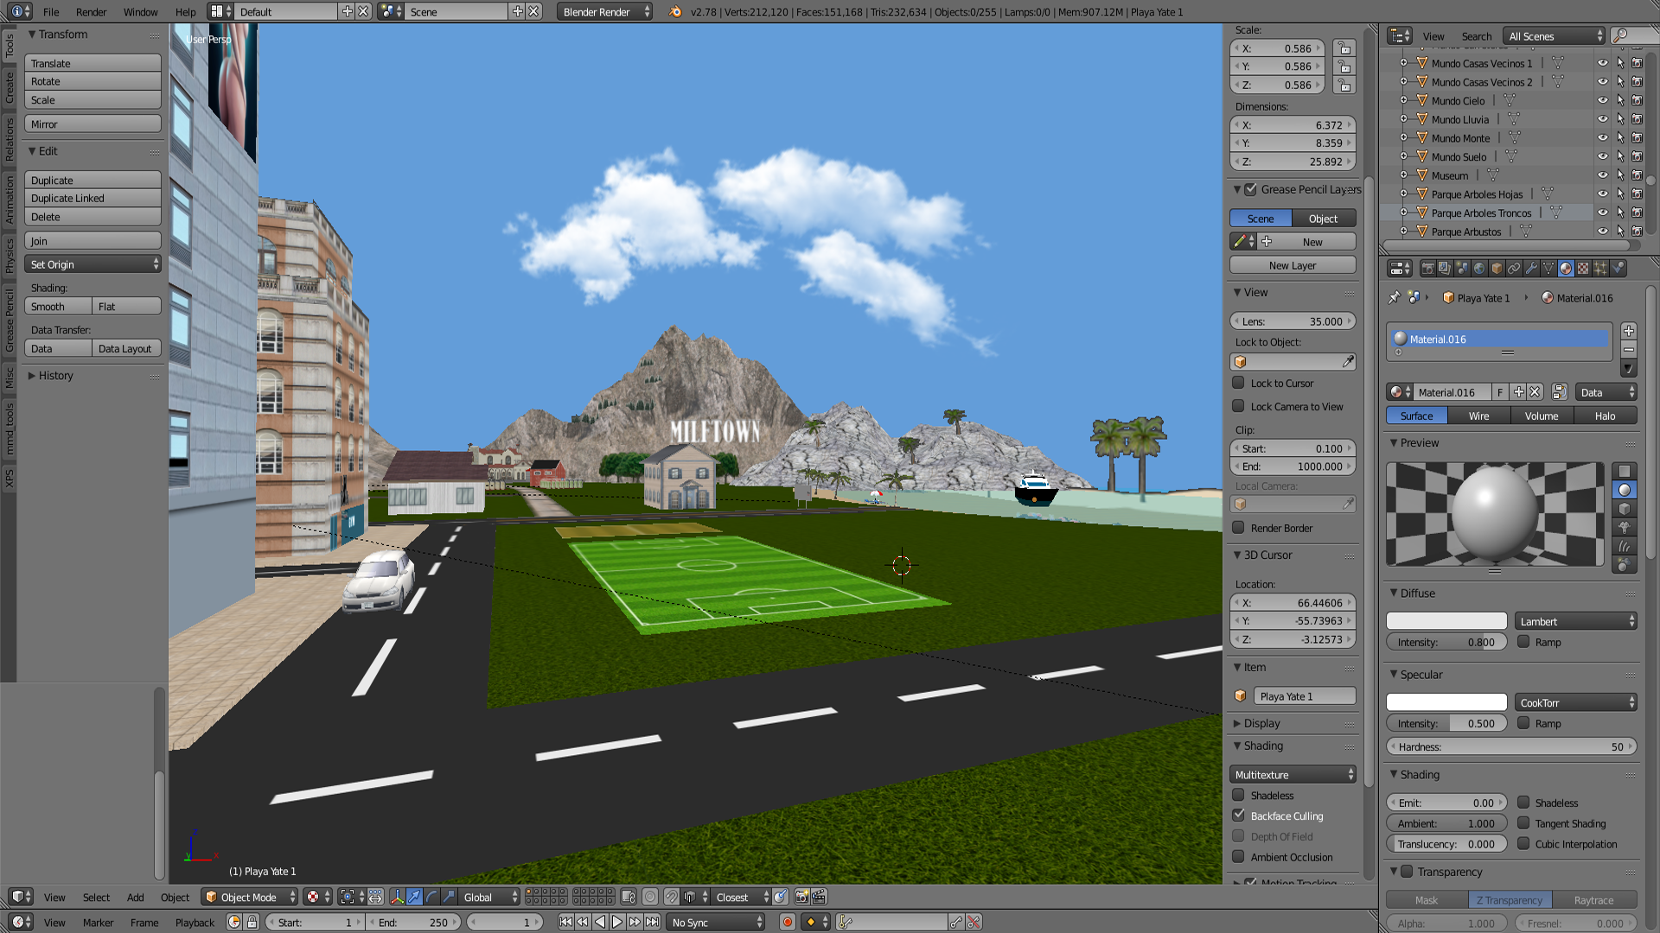
Task: Remove material slot with minus button
Action: point(1629,350)
